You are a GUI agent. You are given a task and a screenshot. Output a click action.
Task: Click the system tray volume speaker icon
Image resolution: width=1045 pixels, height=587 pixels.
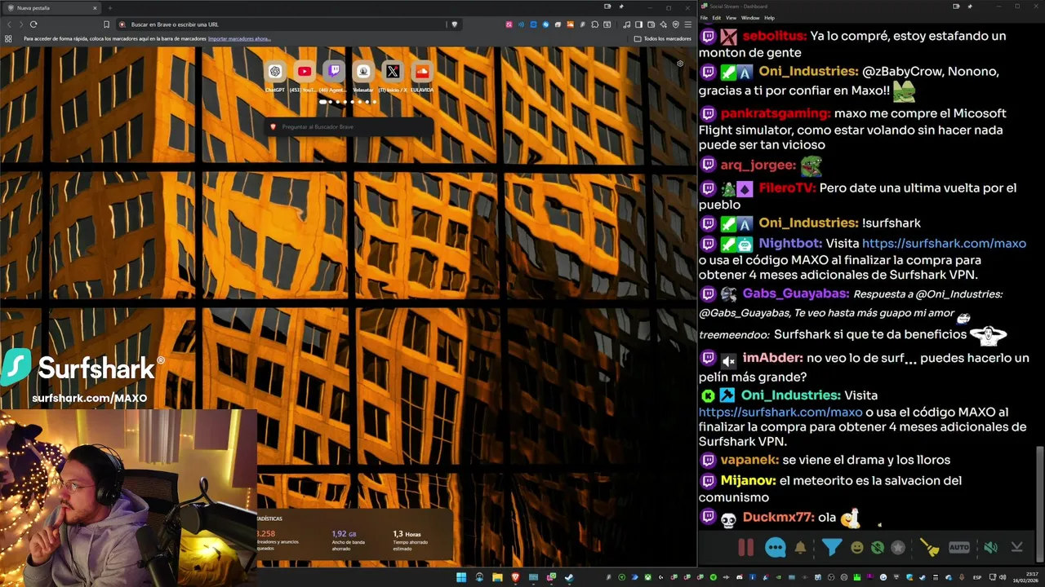click(1003, 577)
